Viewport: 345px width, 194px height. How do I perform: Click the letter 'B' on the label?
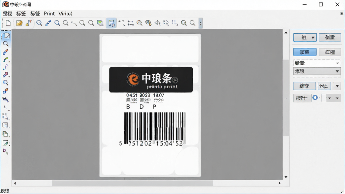[128, 107]
